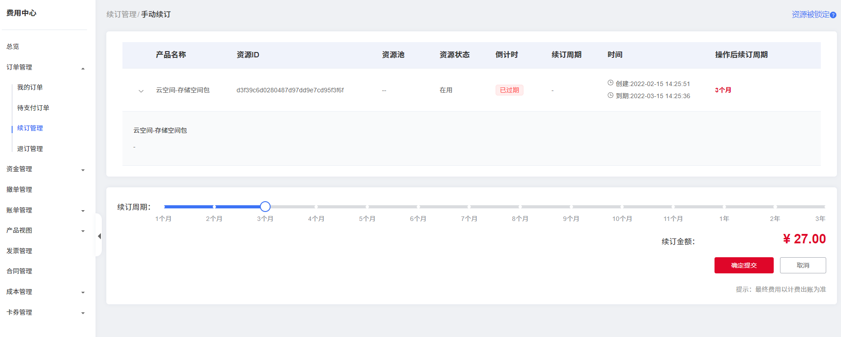
Task: Open the 资源被锁定 link
Action: pos(810,15)
